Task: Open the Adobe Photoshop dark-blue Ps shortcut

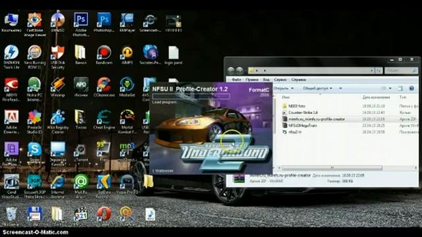Action: [80, 25]
